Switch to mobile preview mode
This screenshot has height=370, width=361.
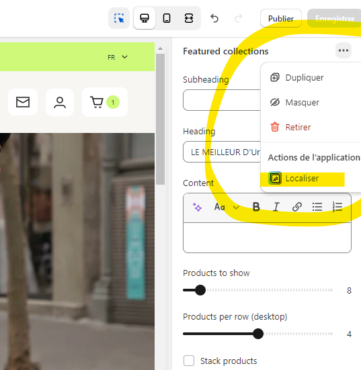tap(167, 18)
